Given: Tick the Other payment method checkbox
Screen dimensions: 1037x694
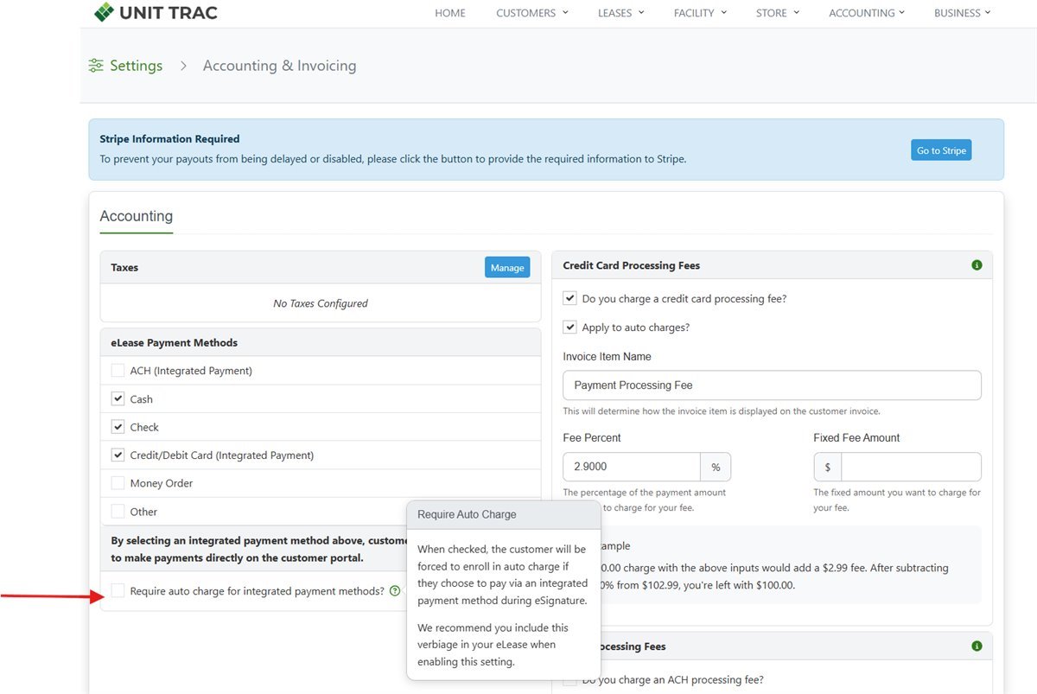Looking at the screenshot, I should (118, 512).
